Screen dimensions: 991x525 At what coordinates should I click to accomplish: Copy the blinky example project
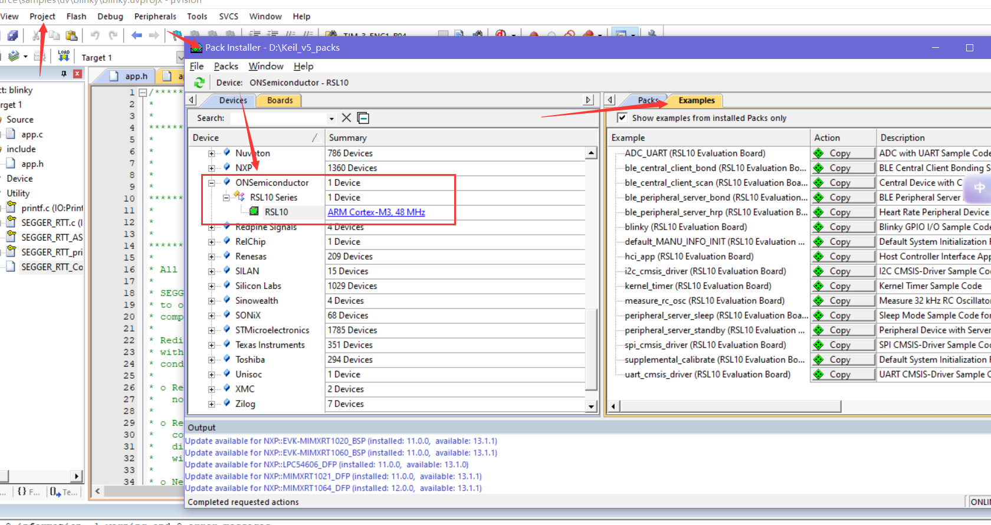pos(842,227)
